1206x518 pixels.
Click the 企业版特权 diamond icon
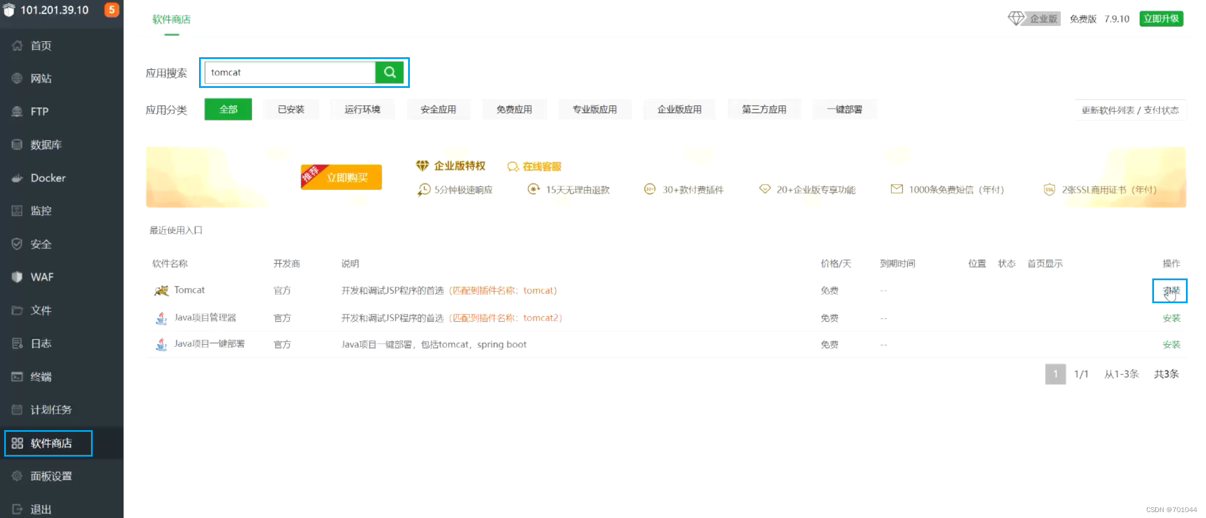point(422,166)
